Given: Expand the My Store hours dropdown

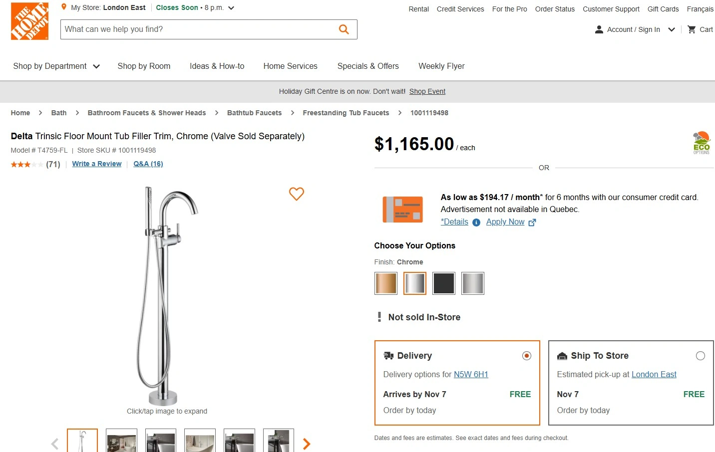Looking at the screenshot, I should tap(231, 8).
